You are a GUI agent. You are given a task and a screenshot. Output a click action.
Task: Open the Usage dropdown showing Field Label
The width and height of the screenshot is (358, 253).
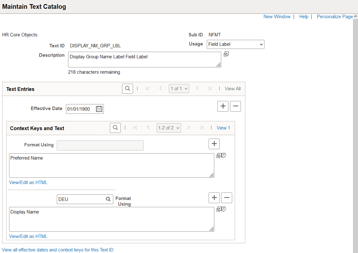(x=235, y=44)
